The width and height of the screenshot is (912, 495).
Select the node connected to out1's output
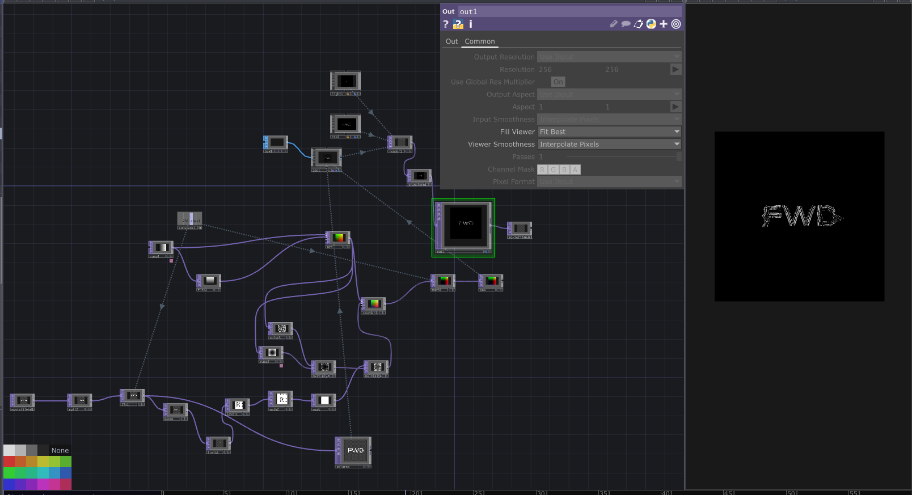tap(520, 230)
